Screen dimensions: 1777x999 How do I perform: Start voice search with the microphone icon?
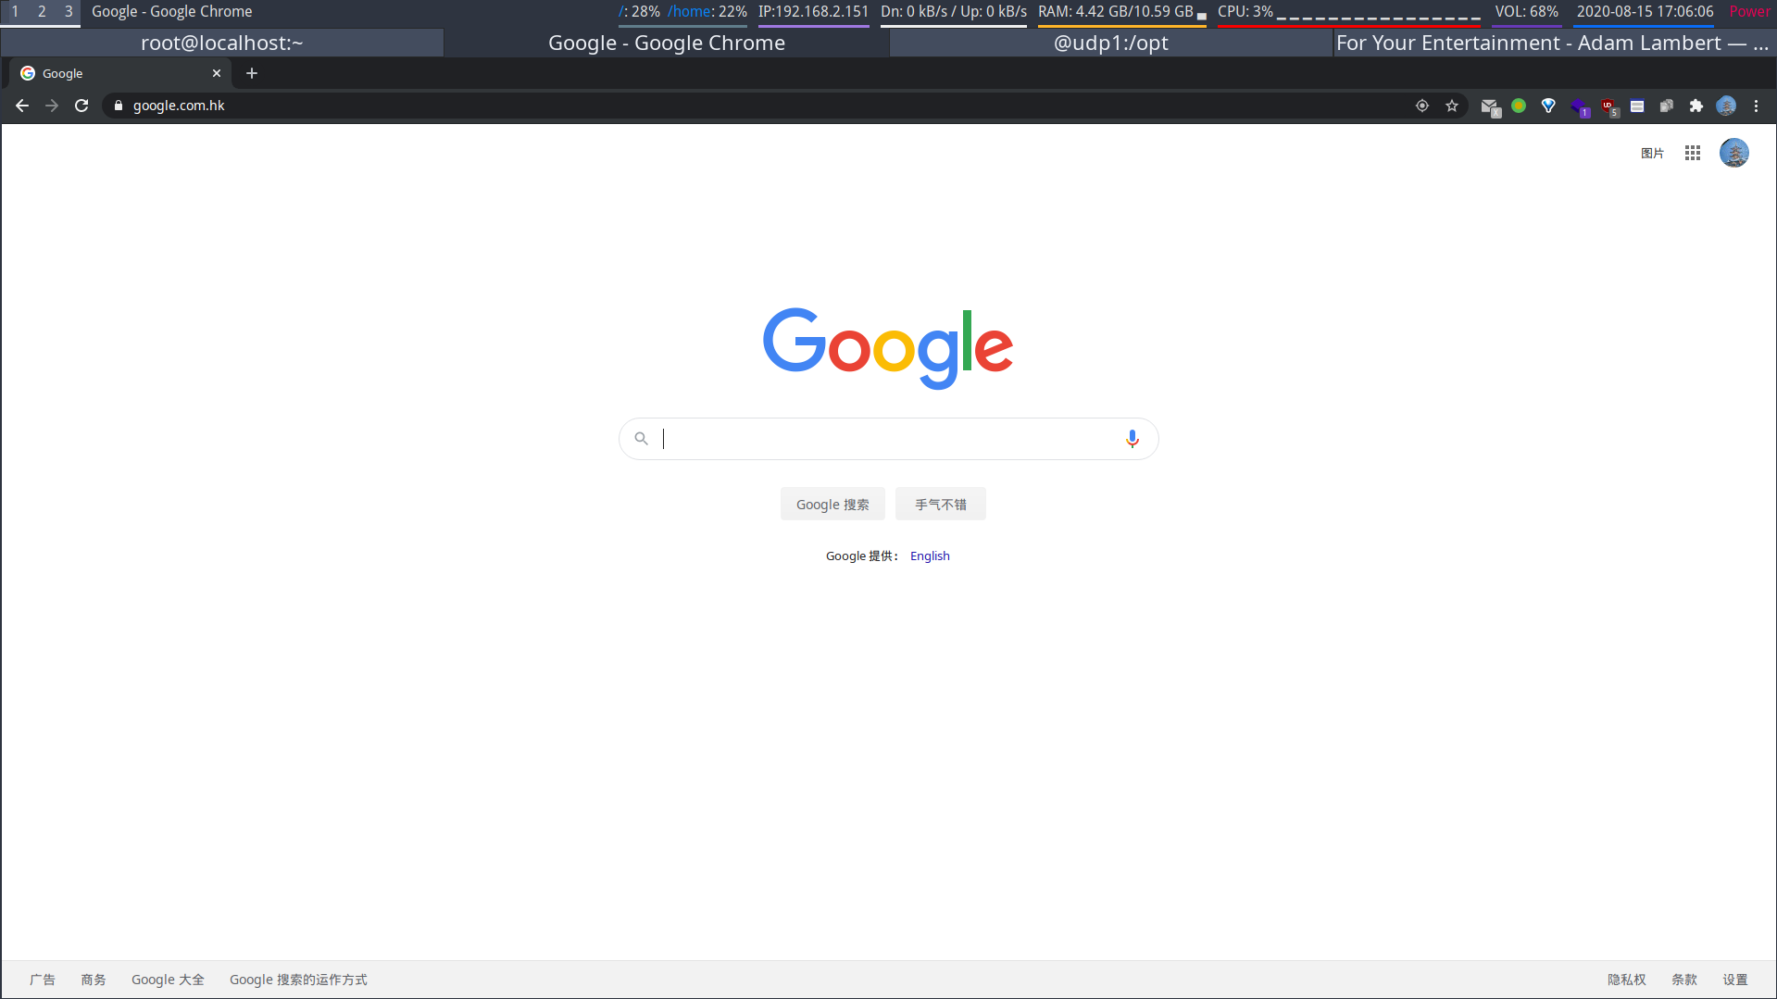1132,439
